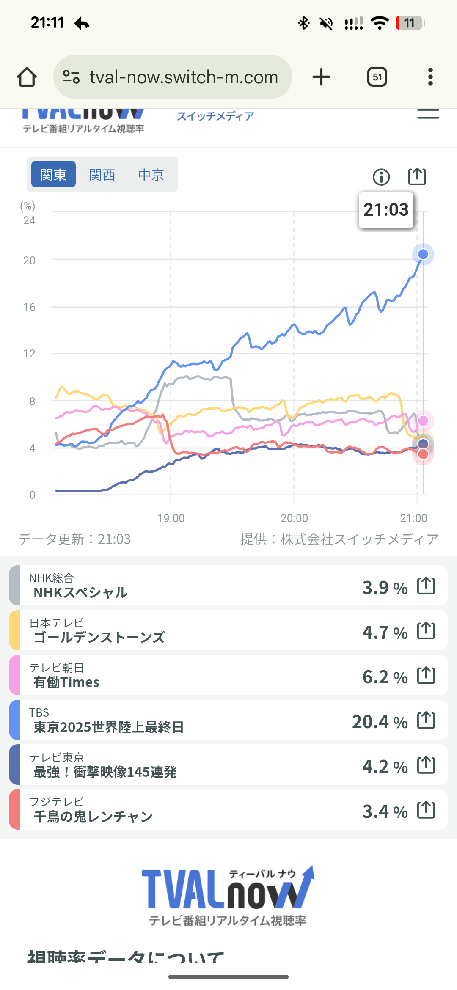Open the site hamburger menu
This screenshot has height=990, width=457.
click(x=428, y=115)
